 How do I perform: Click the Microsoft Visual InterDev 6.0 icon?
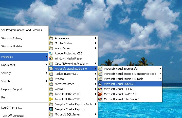tap(100, 99)
